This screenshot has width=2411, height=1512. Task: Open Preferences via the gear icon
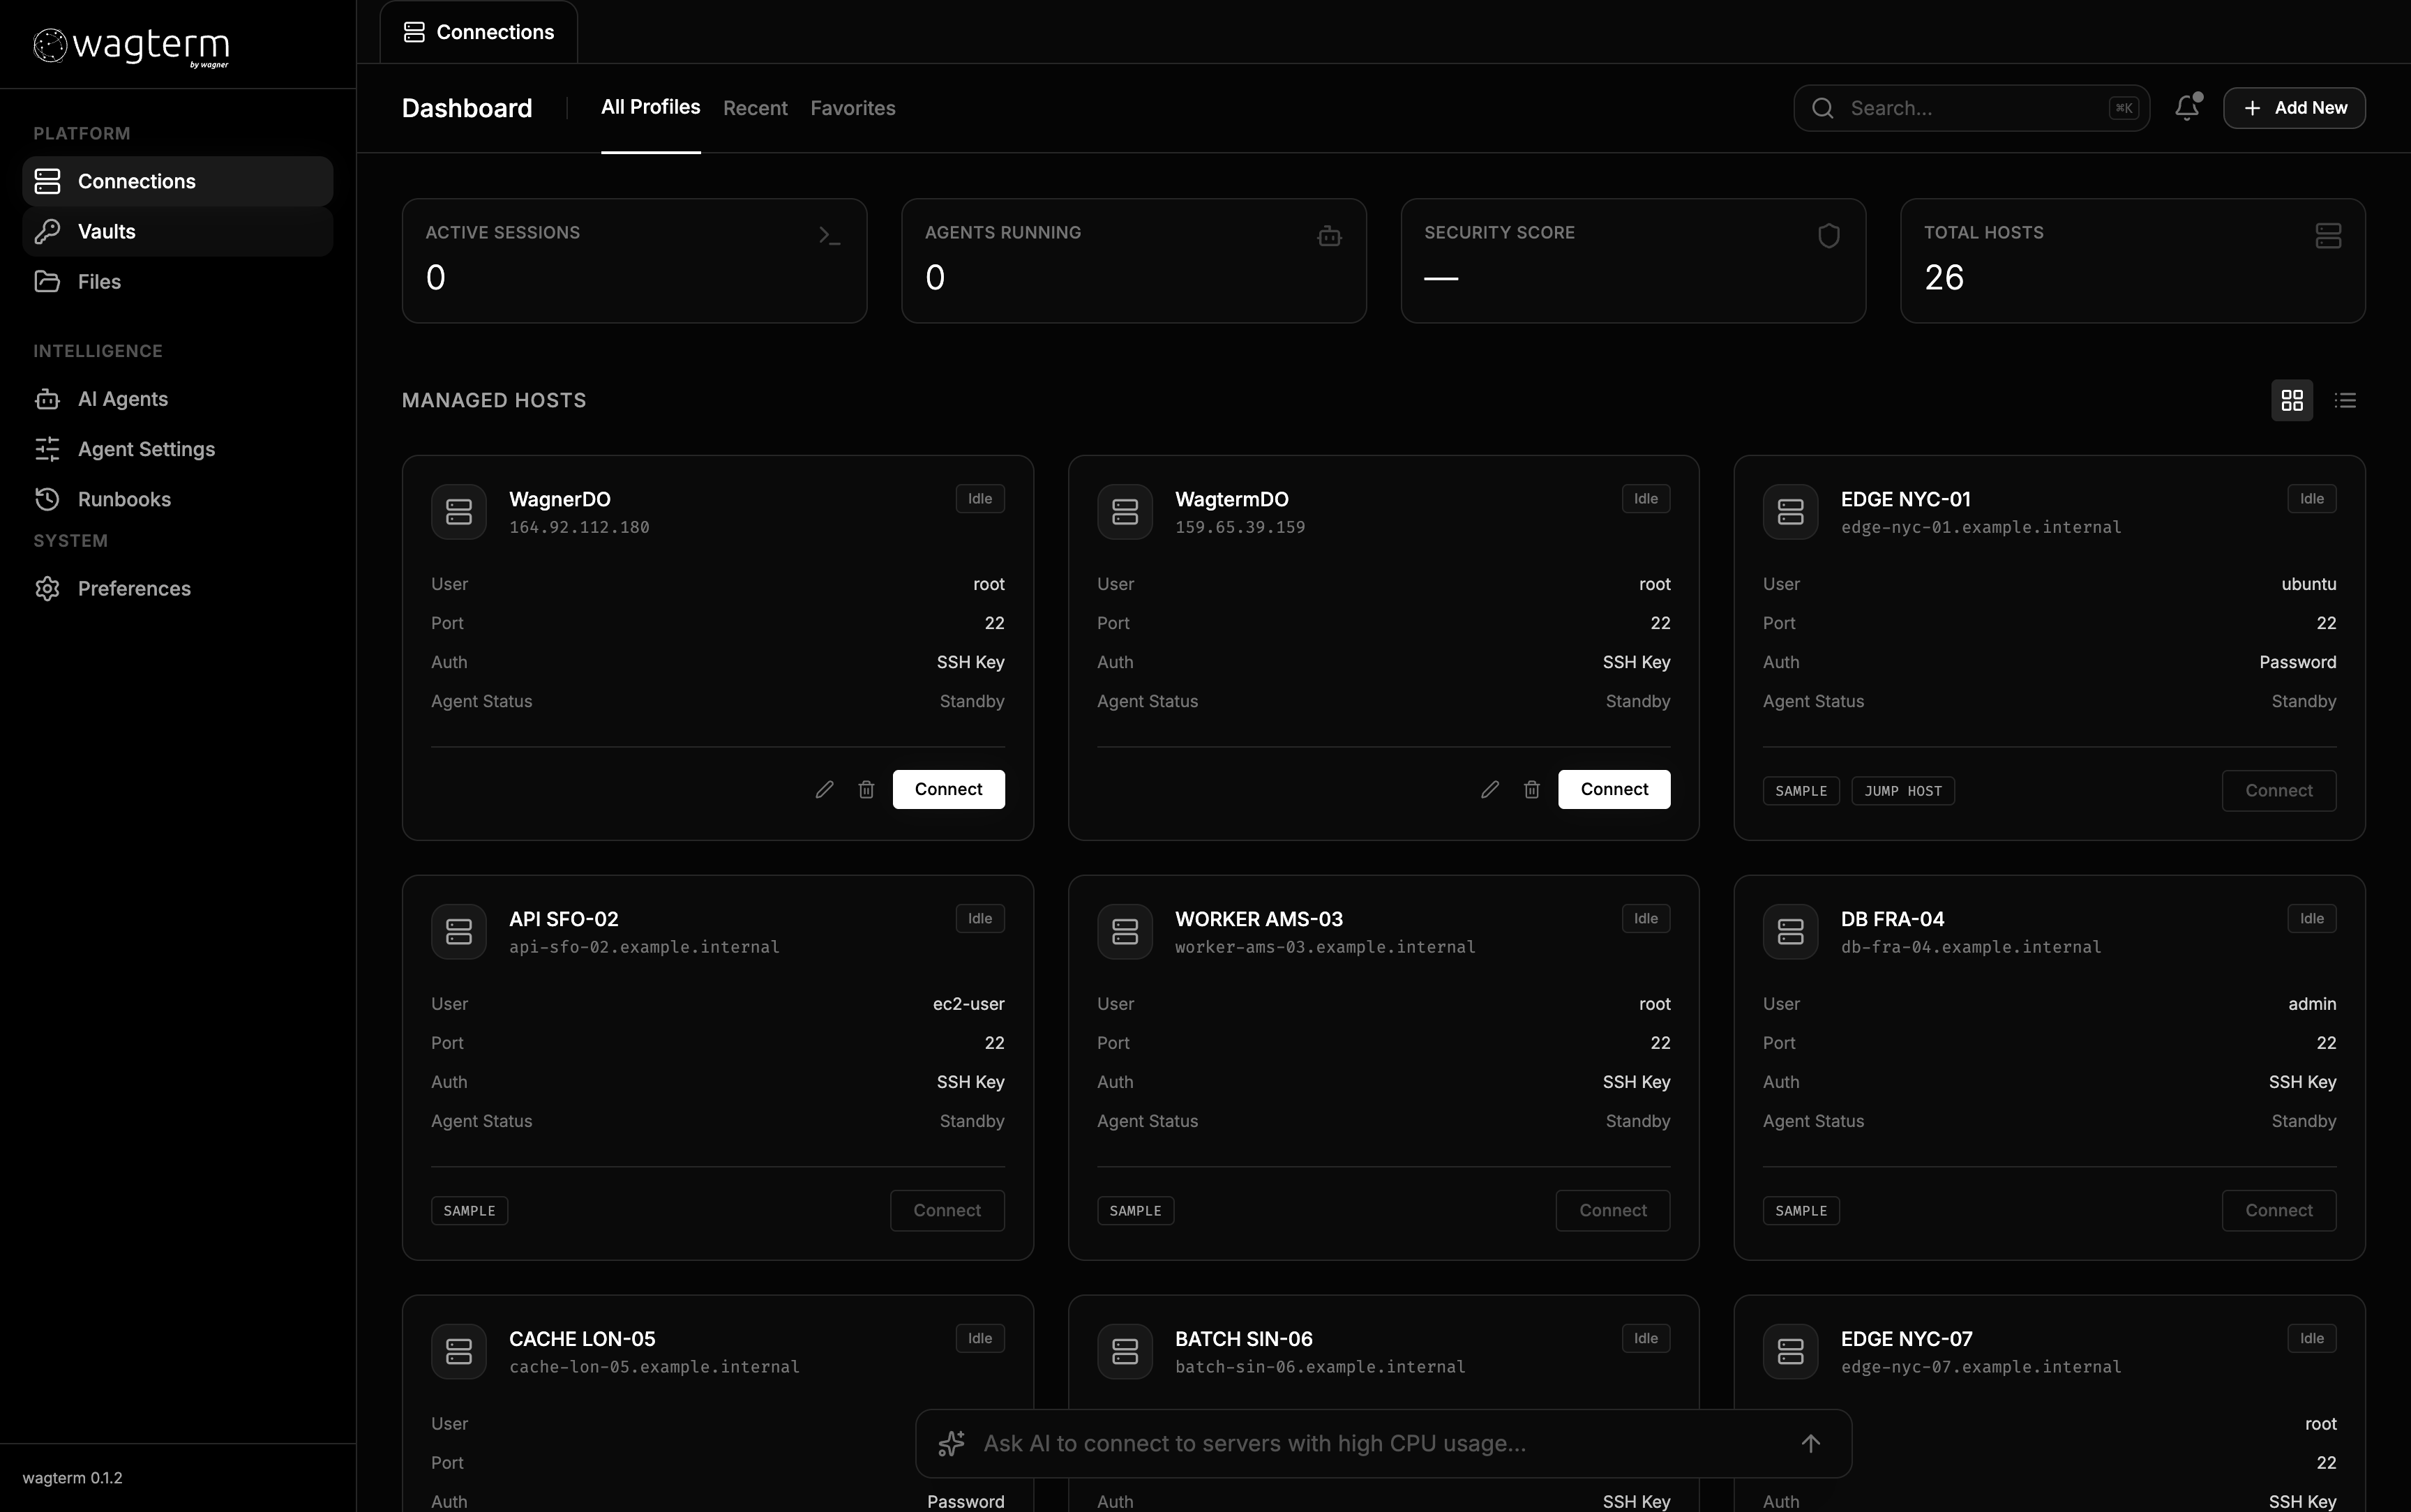(x=47, y=588)
